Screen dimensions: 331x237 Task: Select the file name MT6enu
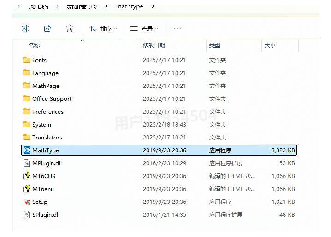point(43,189)
